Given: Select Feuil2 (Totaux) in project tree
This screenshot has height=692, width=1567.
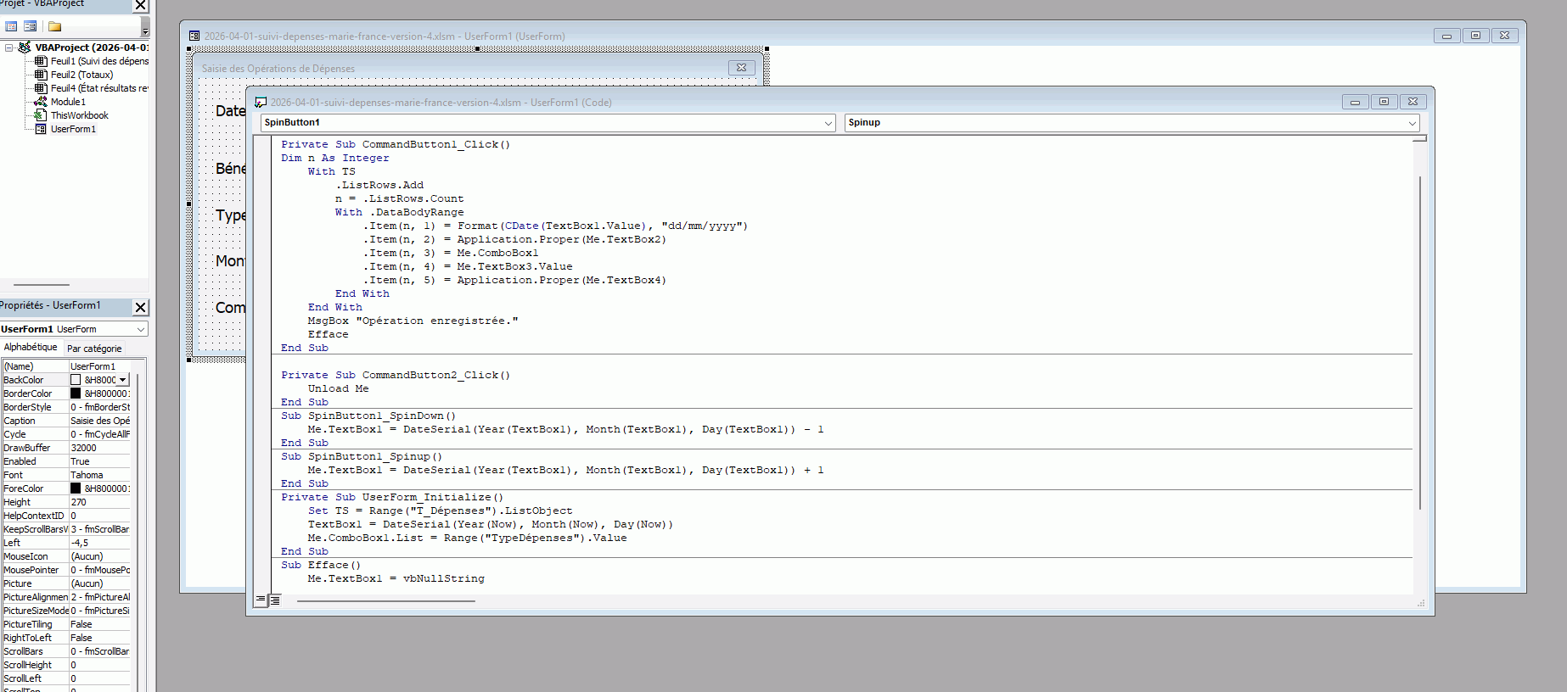Looking at the screenshot, I should click(x=81, y=75).
